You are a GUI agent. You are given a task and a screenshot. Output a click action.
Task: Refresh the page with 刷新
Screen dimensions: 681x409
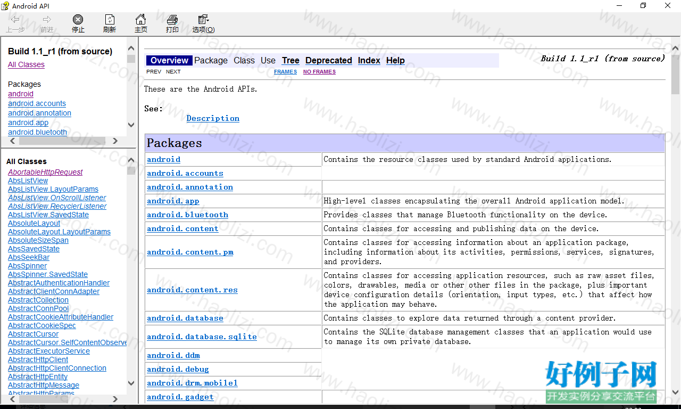(110, 24)
